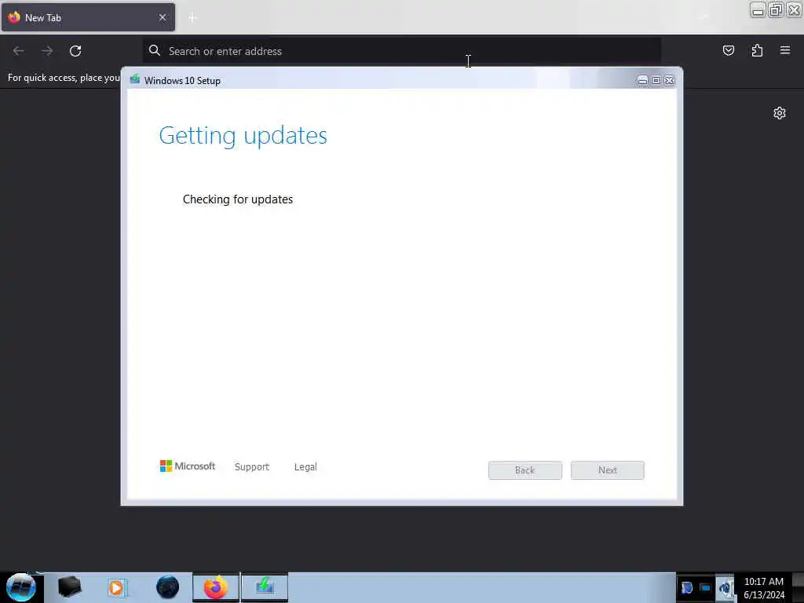The width and height of the screenshot is (804, 603).
Task: Go back using Firefox back arrow
Action: 19,51
